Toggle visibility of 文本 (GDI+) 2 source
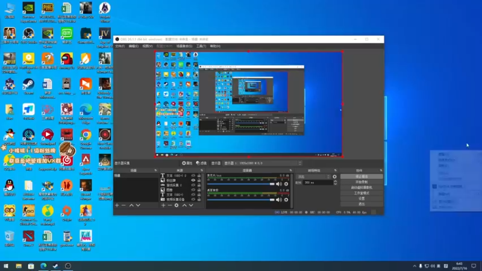Screen dimensions: 482x271 click(x=193, y=176)
